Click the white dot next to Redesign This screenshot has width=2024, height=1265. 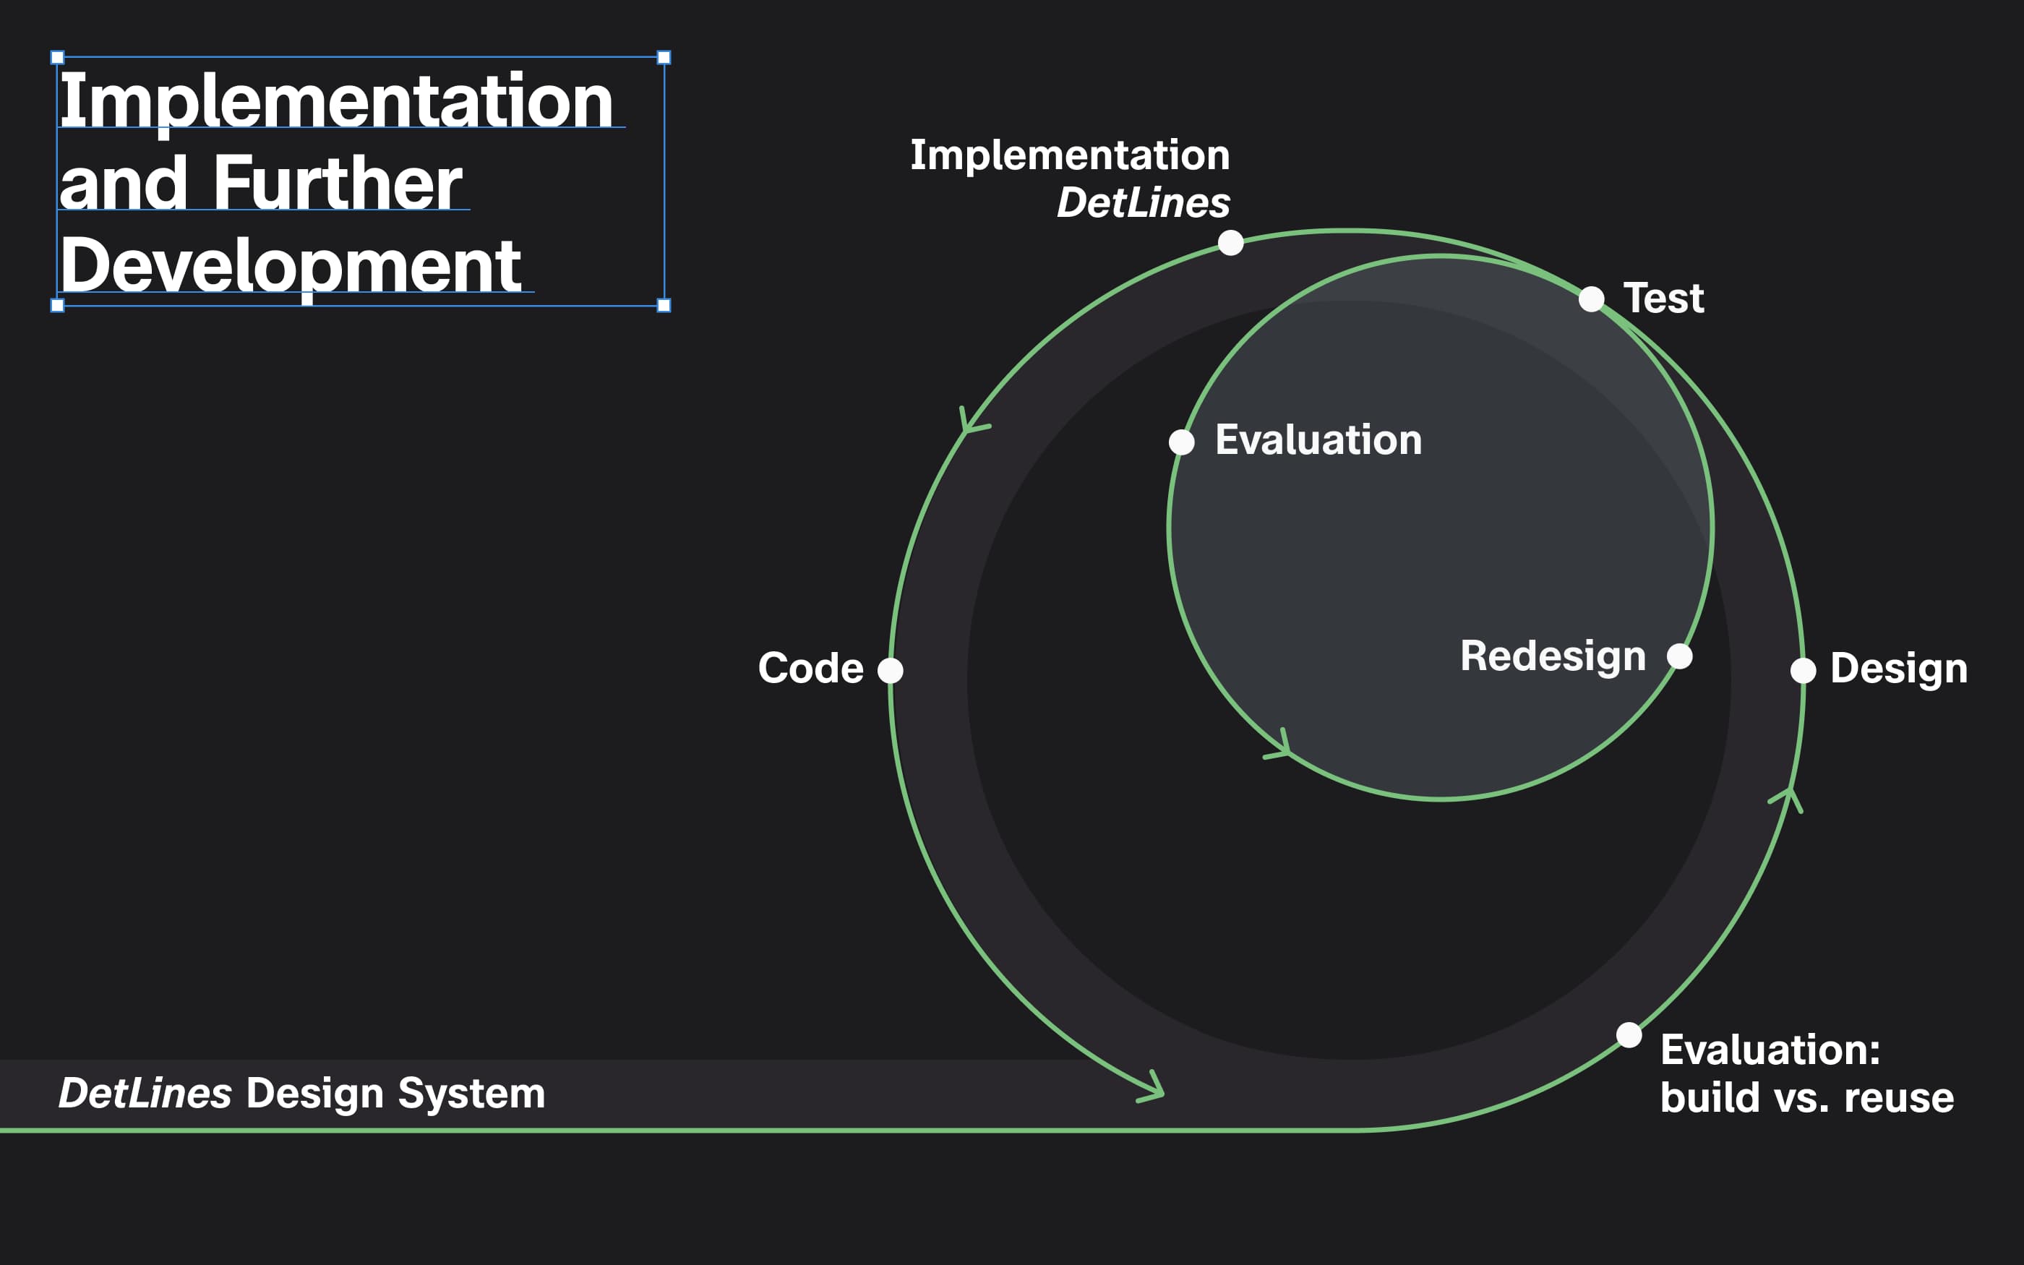1679,656
